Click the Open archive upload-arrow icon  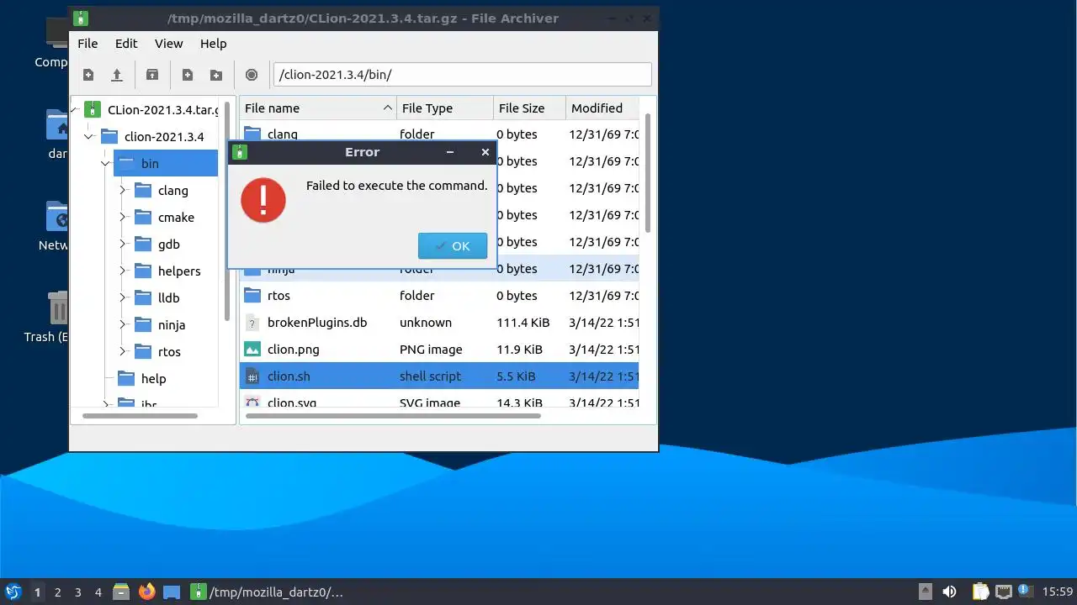click(117, 75)
